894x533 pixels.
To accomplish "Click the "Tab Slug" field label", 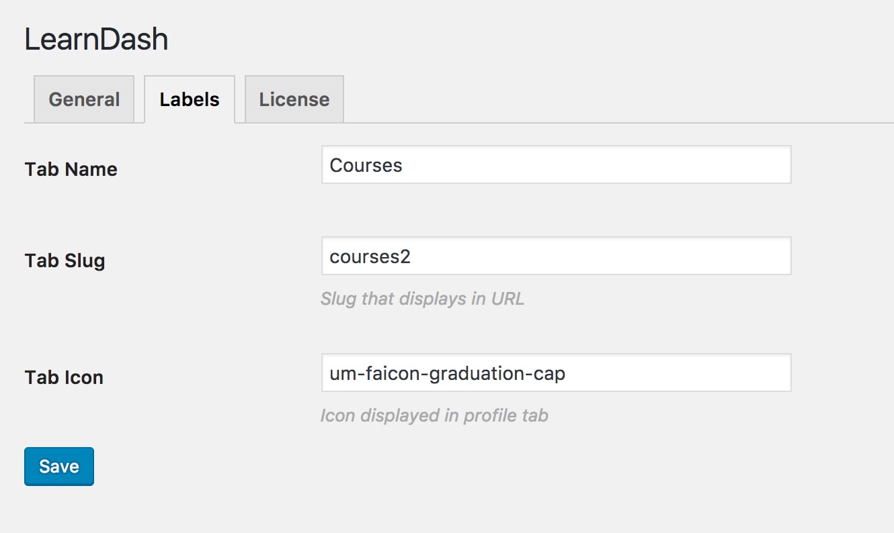I will click(65, 260).
